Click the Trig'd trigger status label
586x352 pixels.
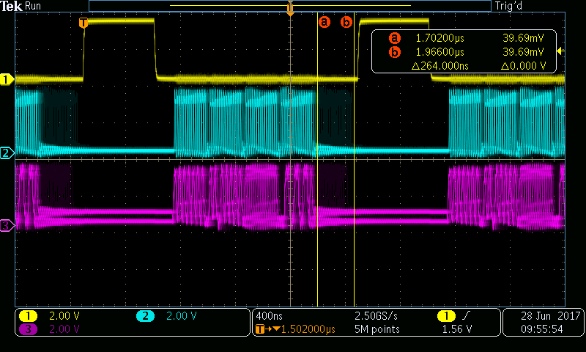point(508,6)
